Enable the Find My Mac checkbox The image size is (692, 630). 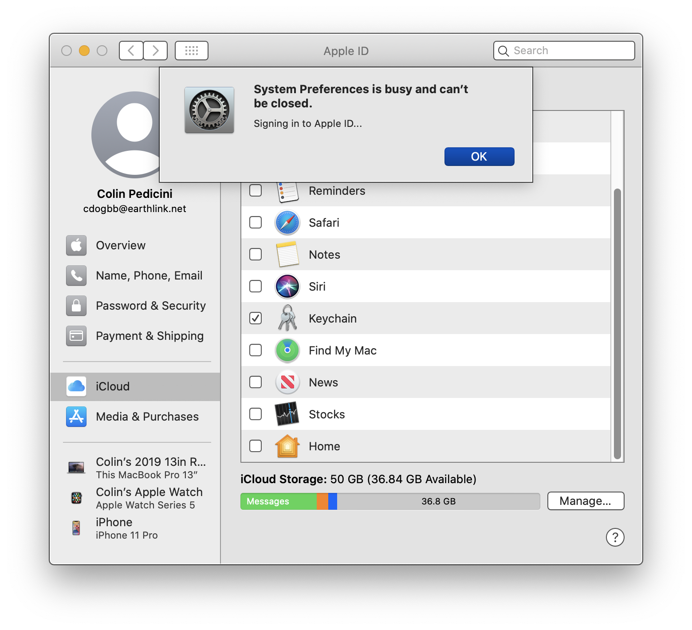pyautogui.click(x=256, y=350)
